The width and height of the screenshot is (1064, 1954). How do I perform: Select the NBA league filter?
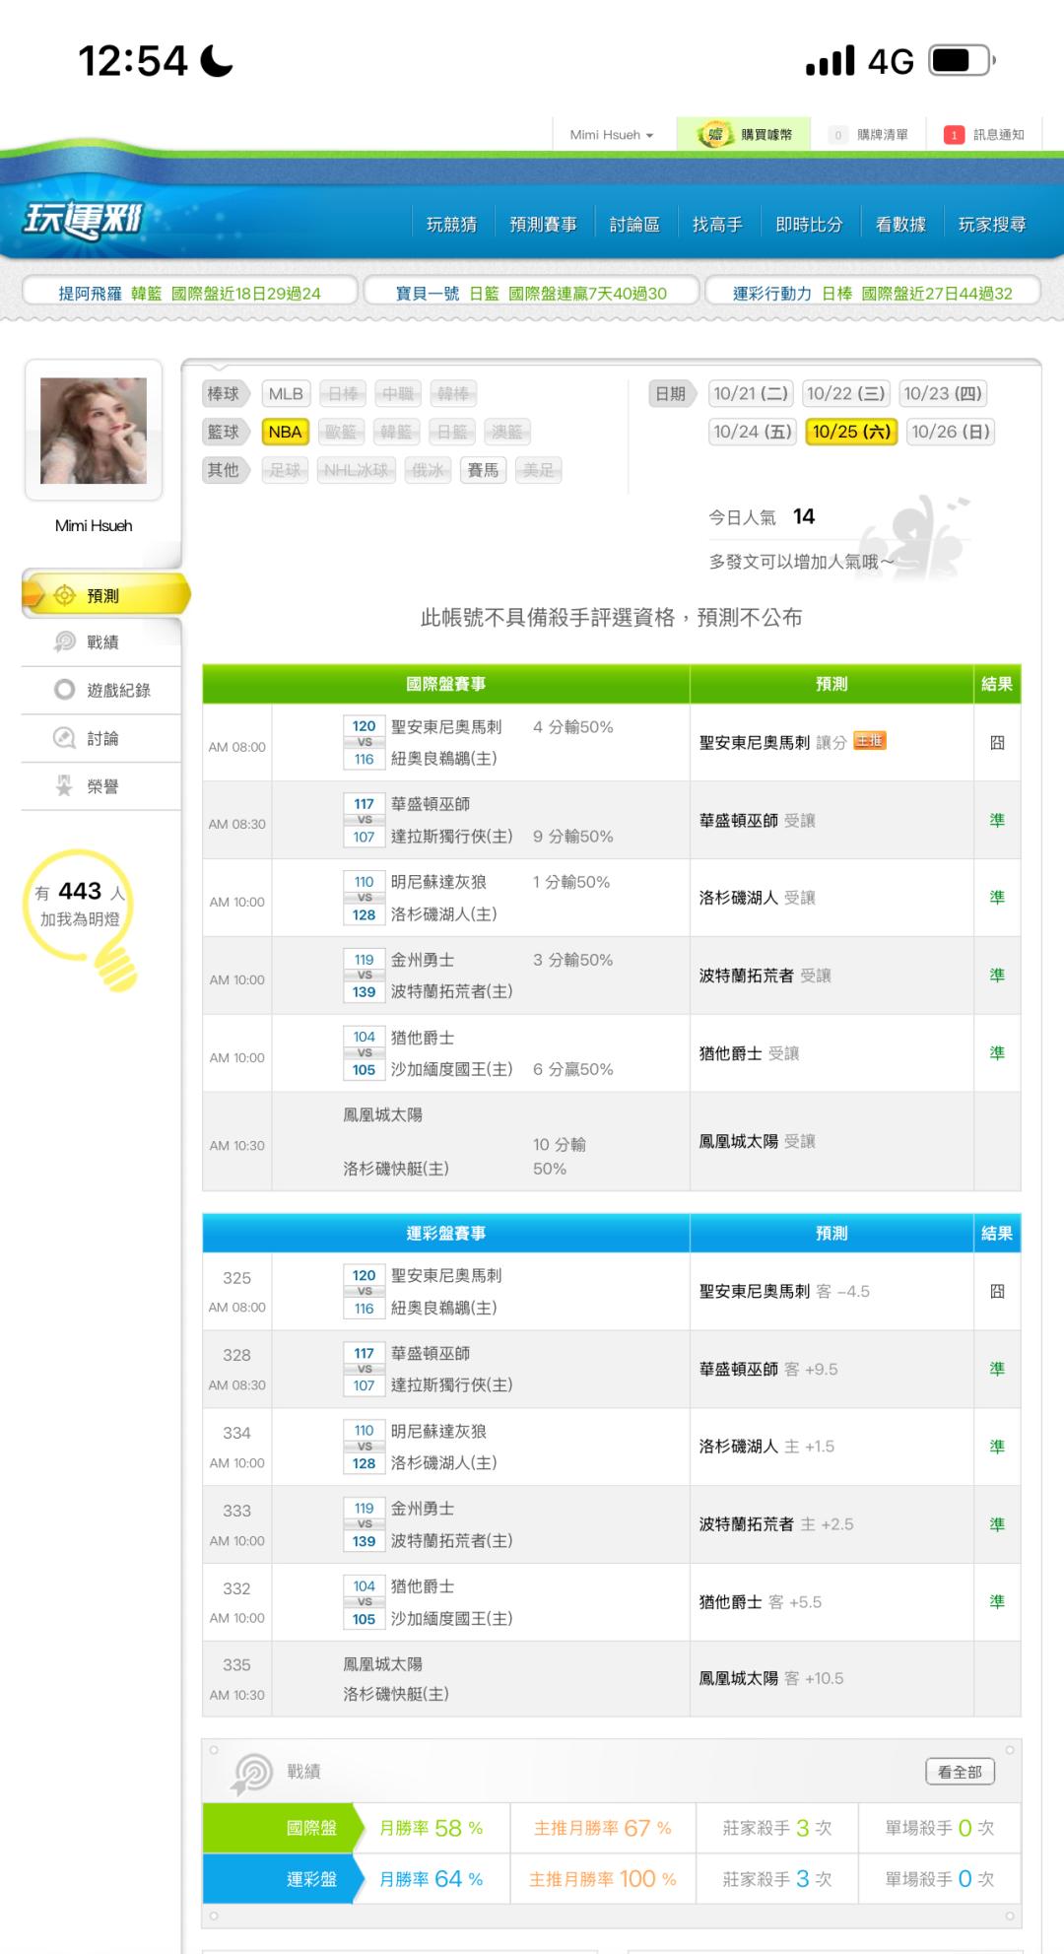(285, 432)
